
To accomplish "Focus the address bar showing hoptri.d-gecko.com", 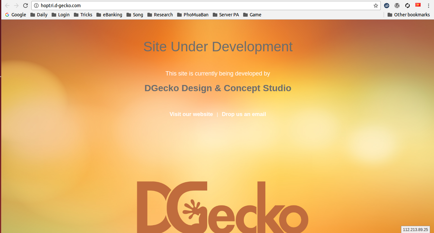I will coord(206,6).
